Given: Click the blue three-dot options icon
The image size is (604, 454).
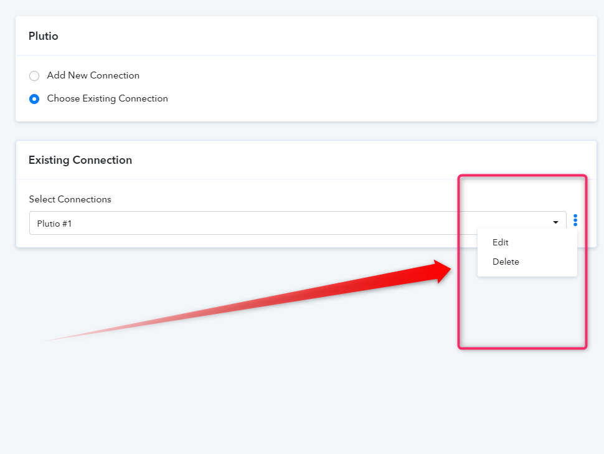Looking at the screenshot, I should [575, 220].
